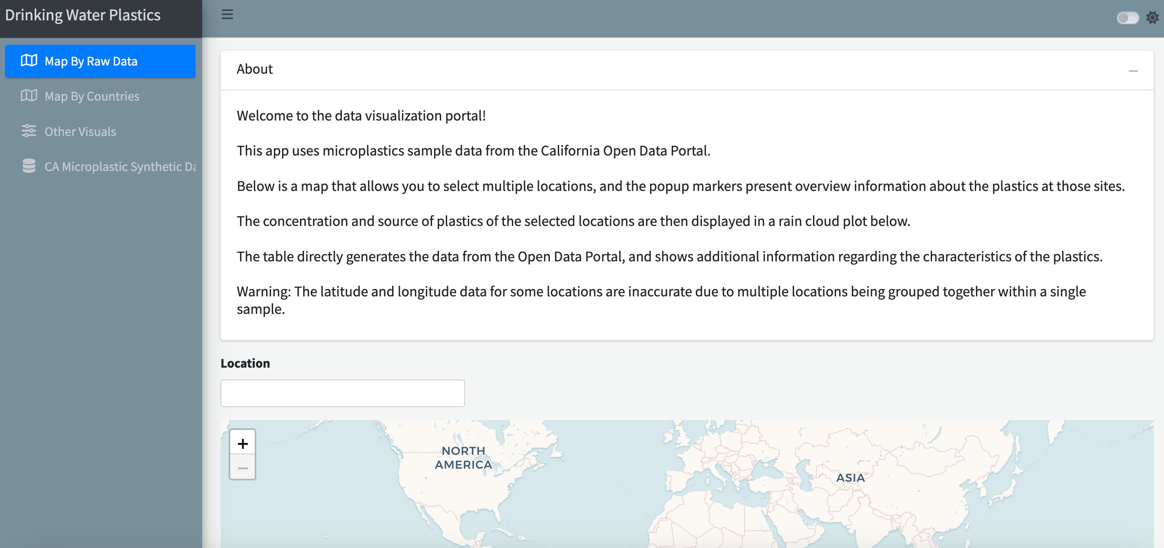Zoom out the map with minus button
Viewport: 1164px width, 548px height.
242,468
